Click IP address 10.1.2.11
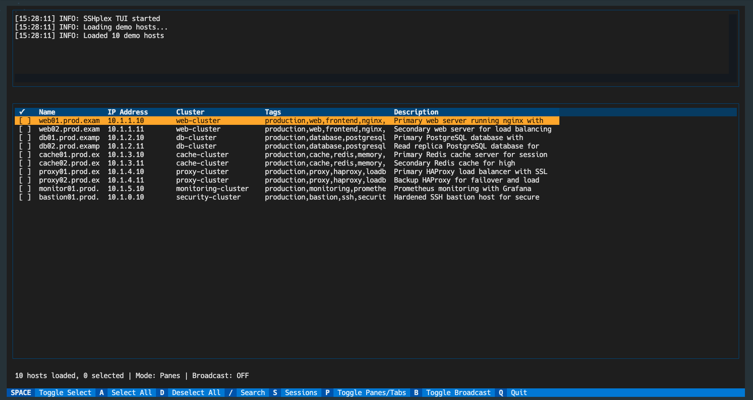 click(126, 146)
